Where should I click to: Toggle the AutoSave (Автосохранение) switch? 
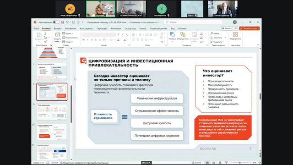pyautogui.click(x=56, y=22)
